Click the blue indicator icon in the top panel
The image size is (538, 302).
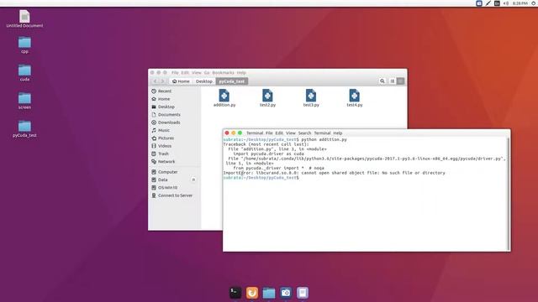point(479,3)
